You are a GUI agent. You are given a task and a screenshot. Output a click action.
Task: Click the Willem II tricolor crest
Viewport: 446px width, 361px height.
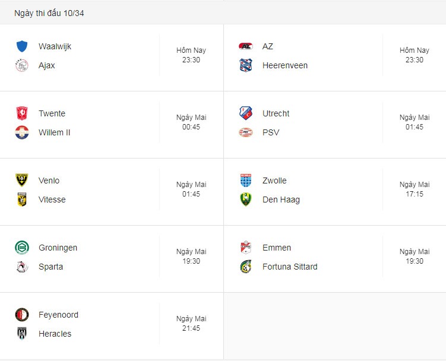click(22, 132)
